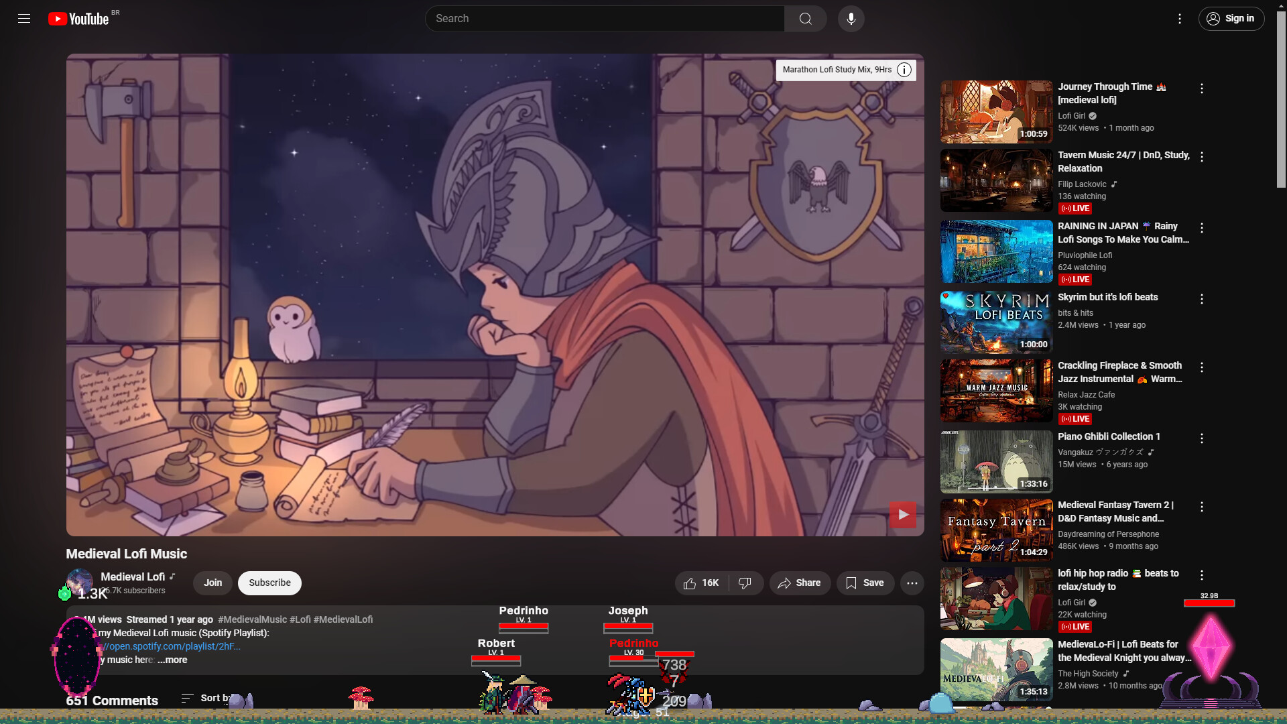The width and height of the screenshot is (1287, 724).
Task: Expand the description with ...more
Action: pyautogui.click(x=172, y=660)
